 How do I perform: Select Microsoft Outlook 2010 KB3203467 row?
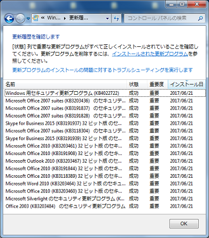105,161
